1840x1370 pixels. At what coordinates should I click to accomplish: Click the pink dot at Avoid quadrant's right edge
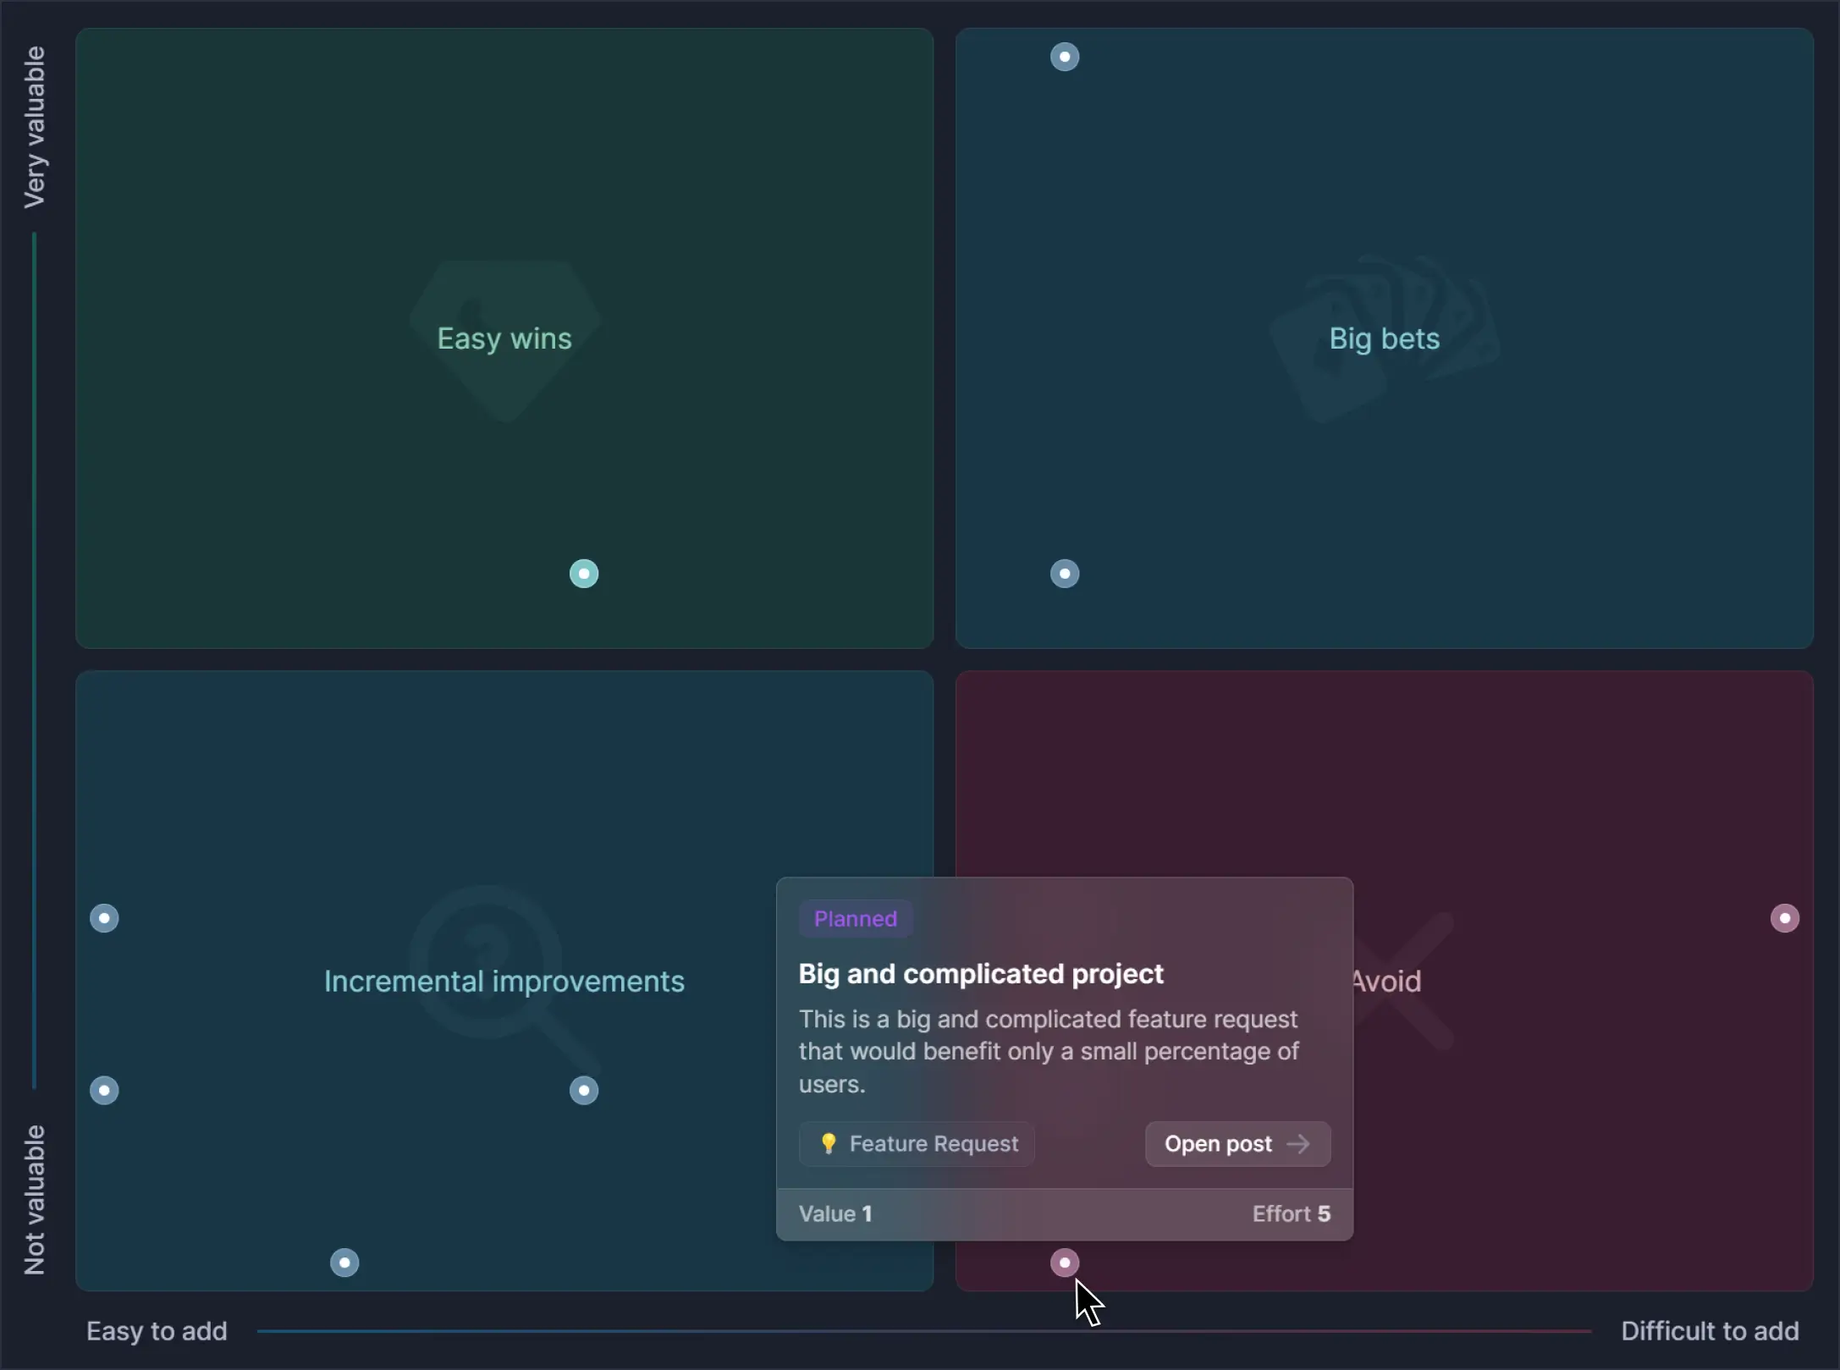1785,918
